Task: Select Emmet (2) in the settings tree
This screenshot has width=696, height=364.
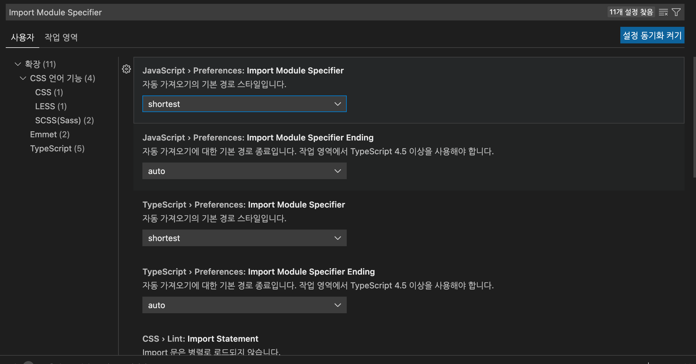Action: coord(49,134)
